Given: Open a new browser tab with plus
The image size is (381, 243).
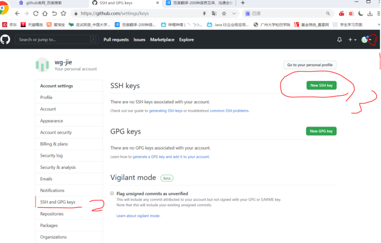Looking at the screenshot, I should (x=242, y=3).
